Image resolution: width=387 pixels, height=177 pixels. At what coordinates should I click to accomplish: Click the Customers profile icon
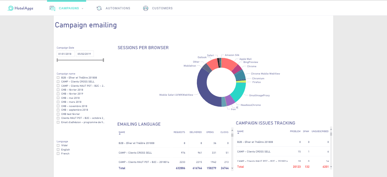tap(146, 8)
